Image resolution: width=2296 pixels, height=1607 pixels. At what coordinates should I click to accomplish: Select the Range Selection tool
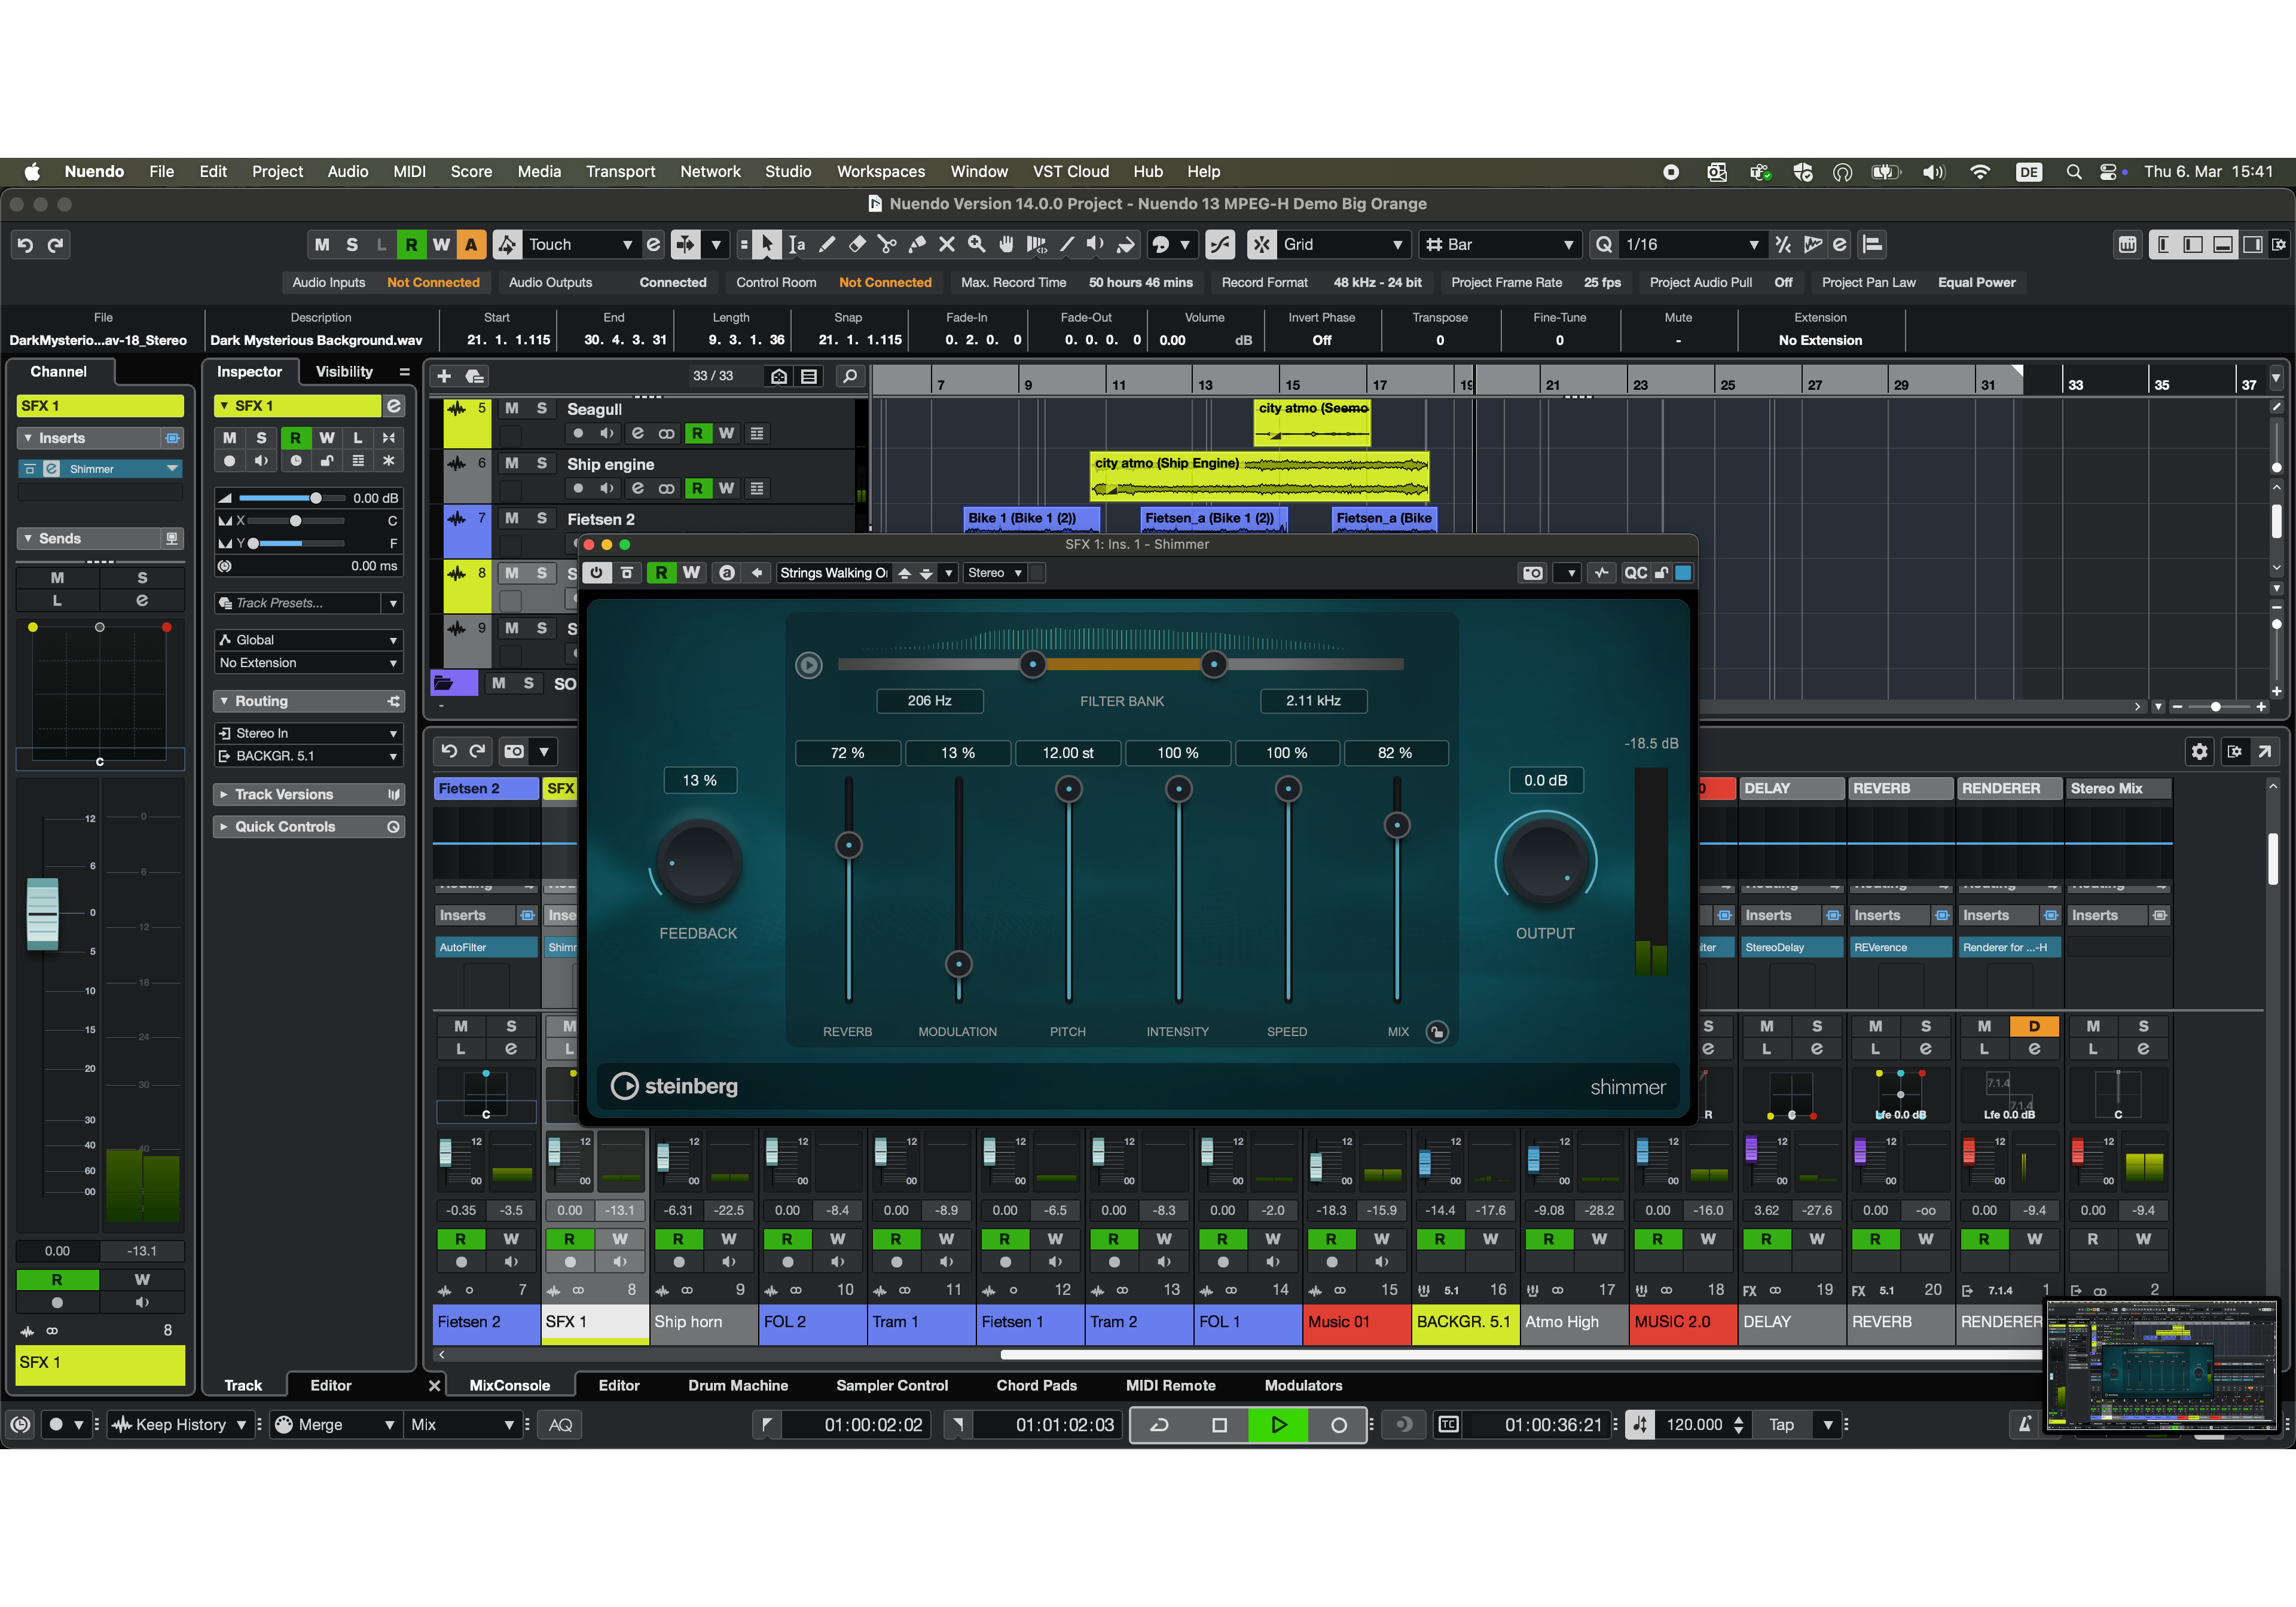point(797,244)
